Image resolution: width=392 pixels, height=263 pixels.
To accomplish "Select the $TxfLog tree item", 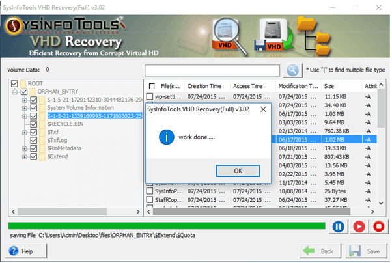I will coord(57,140).
